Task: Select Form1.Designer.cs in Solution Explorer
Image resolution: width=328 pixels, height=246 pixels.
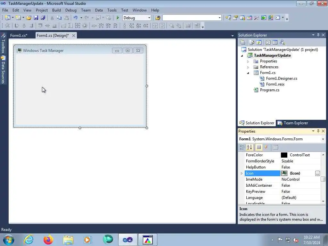Action: pos(282,78)
